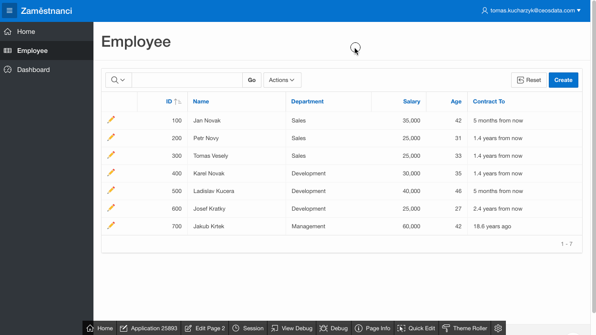Open the Actions dropdown menu
The width and height of the screenshot is (596, 335).
(282, 80)
